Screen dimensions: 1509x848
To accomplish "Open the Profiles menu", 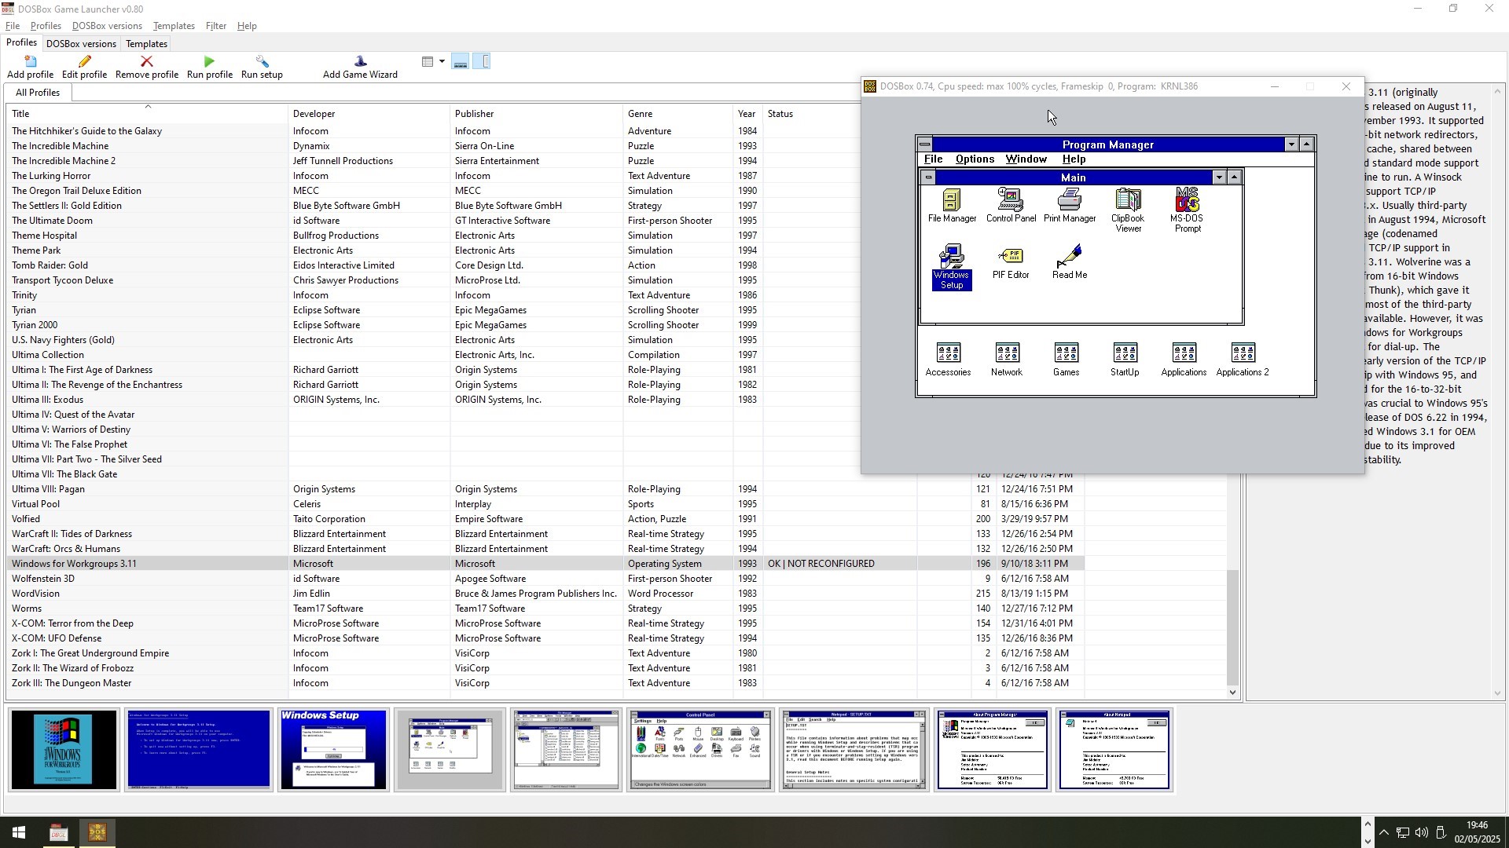I will tap(46, 26).
